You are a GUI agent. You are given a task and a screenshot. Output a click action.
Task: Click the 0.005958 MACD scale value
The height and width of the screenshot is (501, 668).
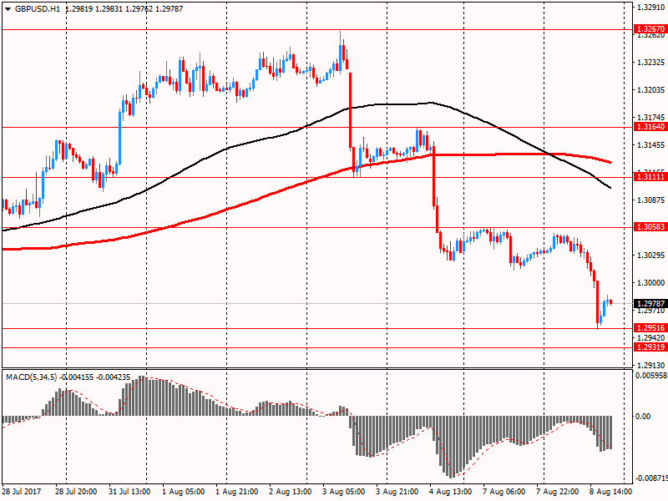point(651,375)
